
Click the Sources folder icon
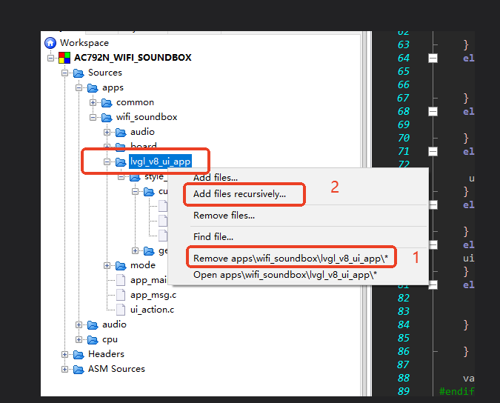click(x=79, y=73)
